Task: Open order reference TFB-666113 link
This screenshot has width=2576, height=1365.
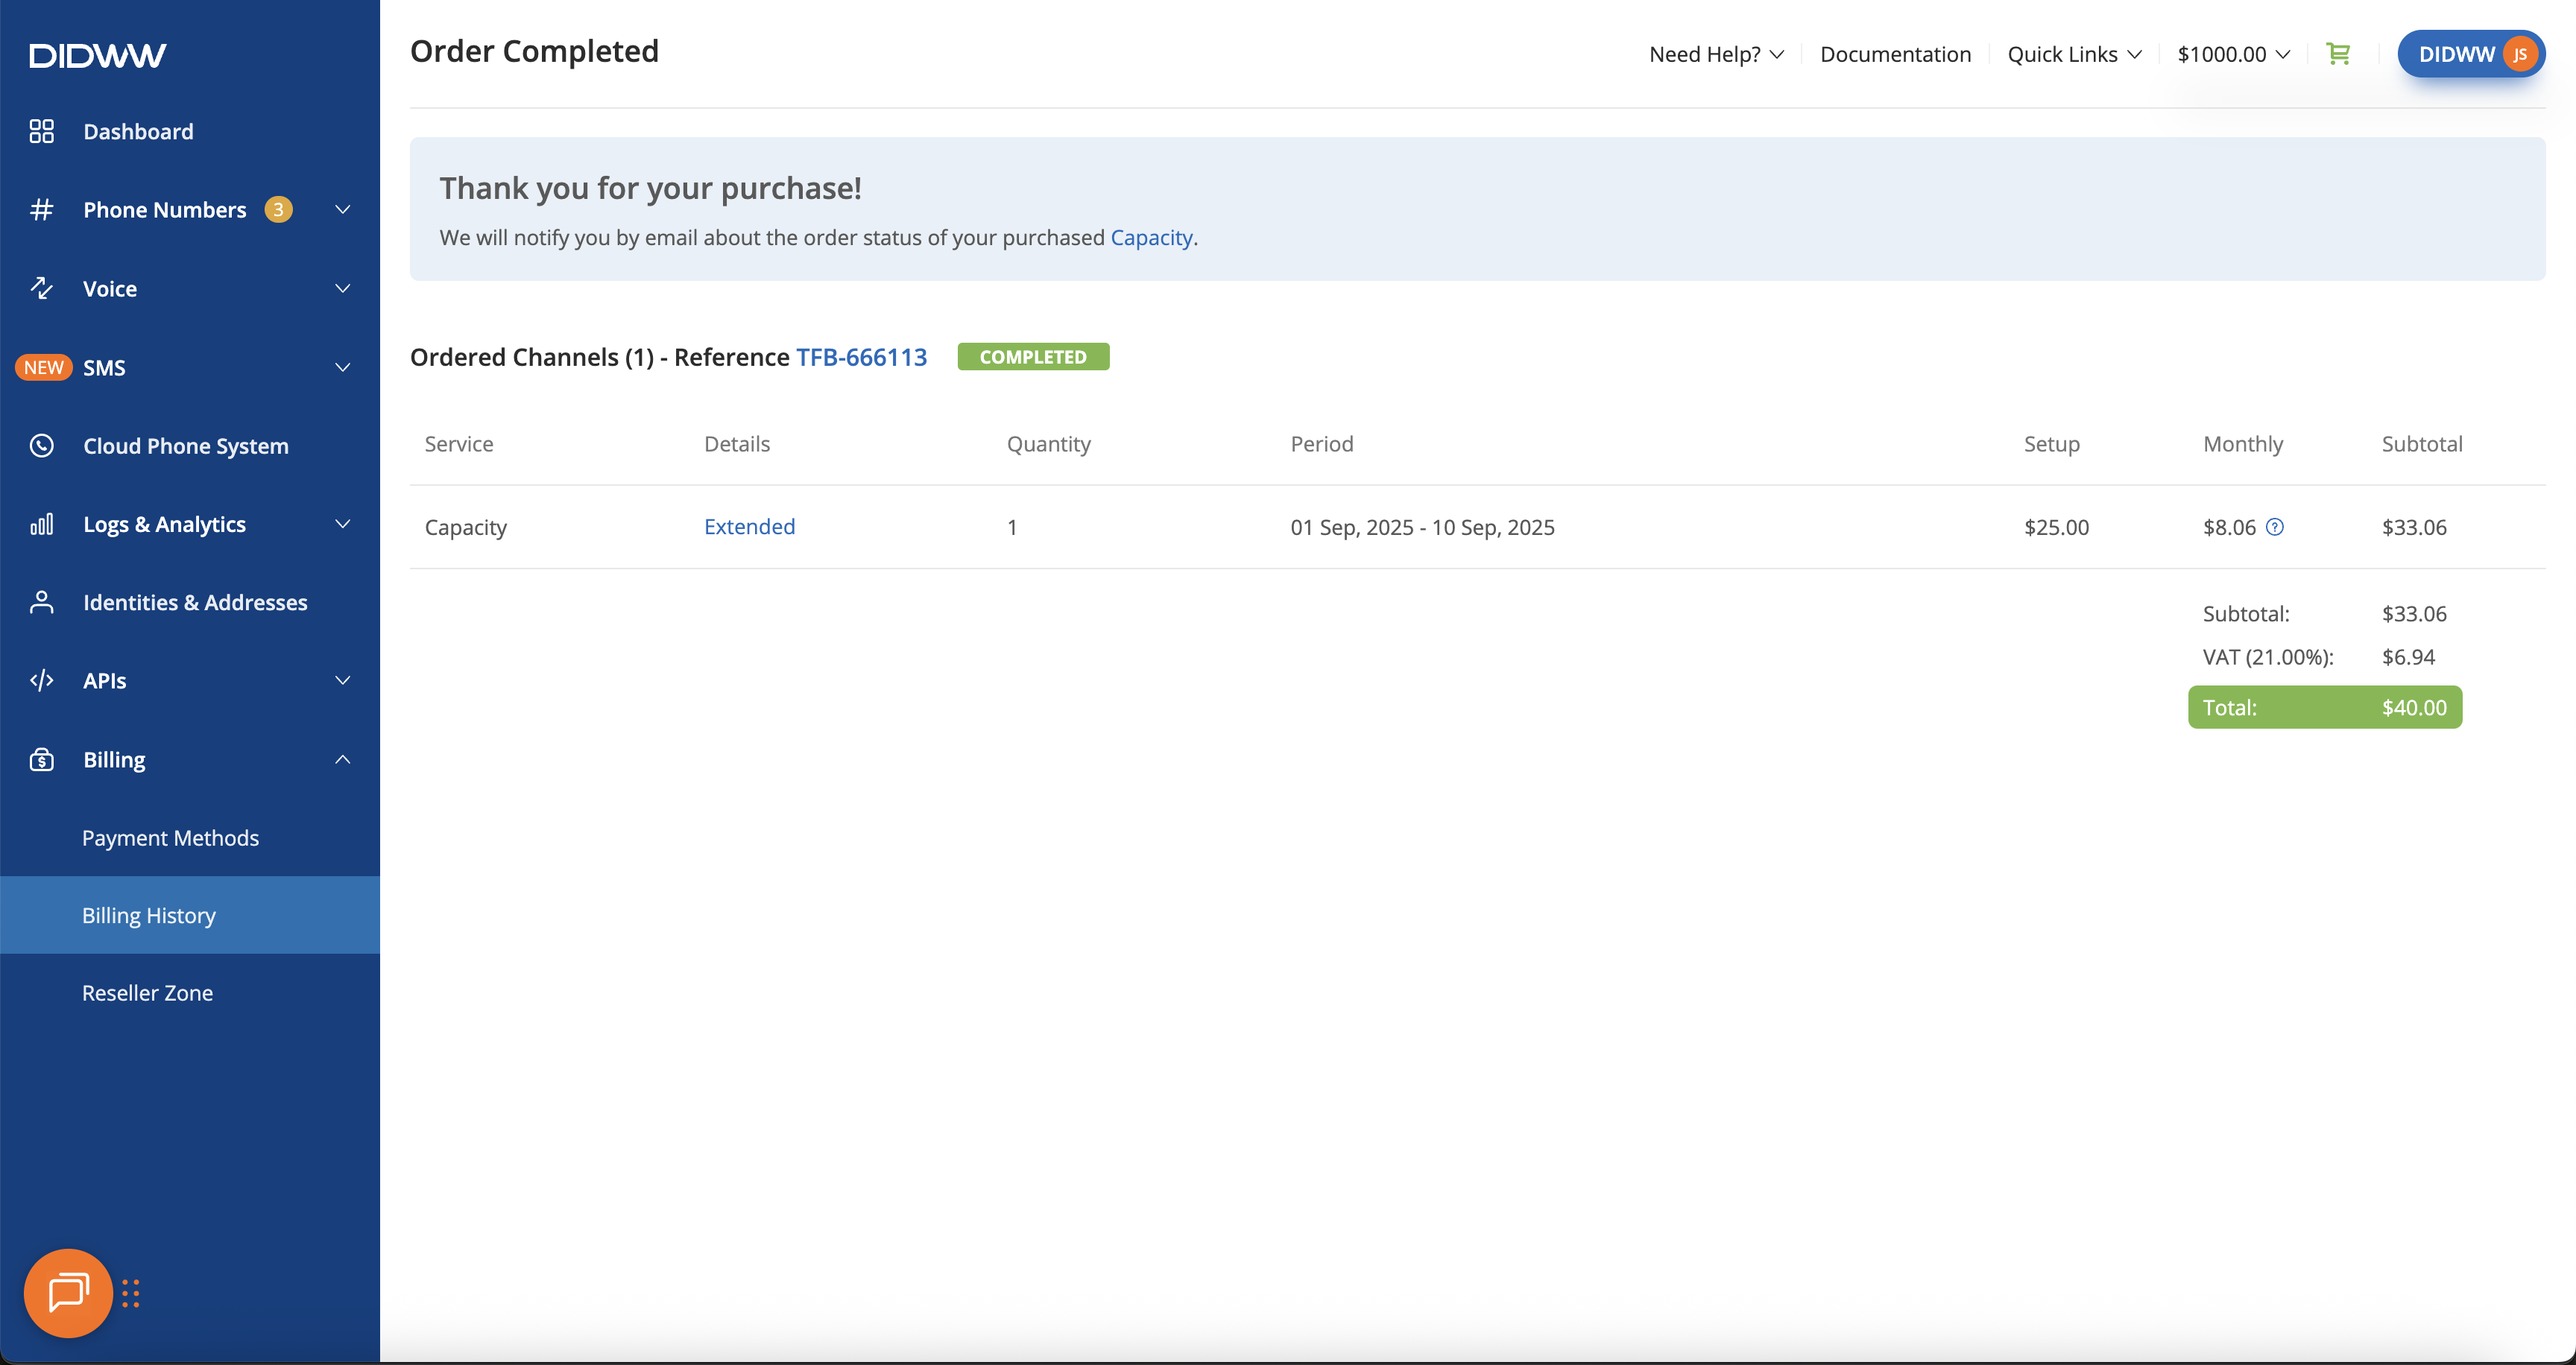Action: coord(861,357)
